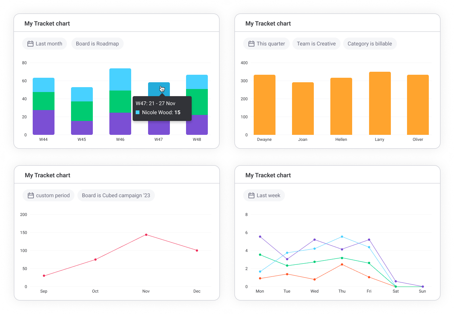Viewport: 454px width, 314px height.
Task: Click the Nov data point on the red line
Action: [x=146, y=234]
